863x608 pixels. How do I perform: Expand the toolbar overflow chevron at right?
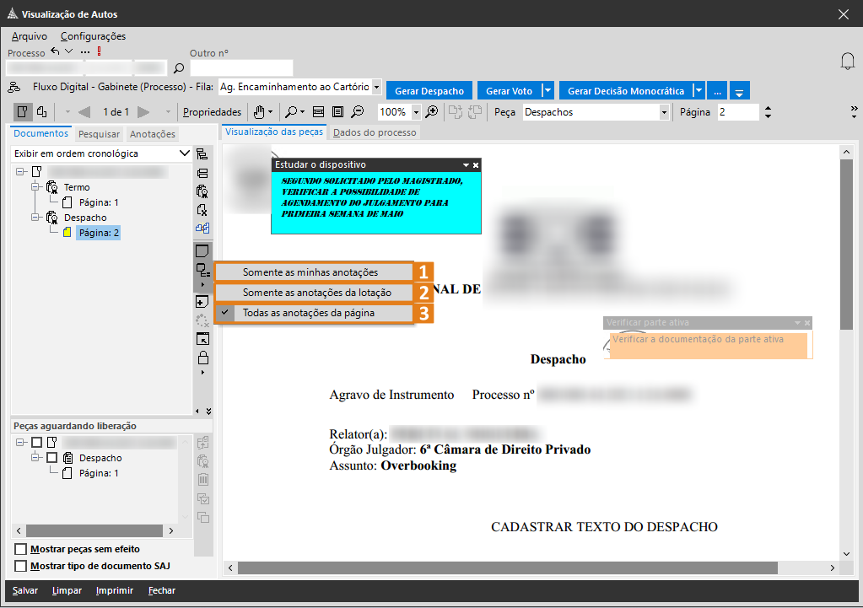(854, 111)
